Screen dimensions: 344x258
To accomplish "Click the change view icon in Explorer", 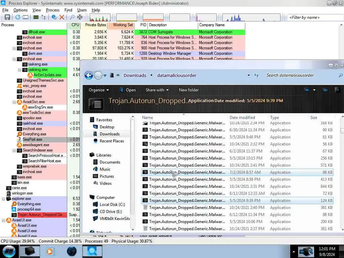I will point(307,90).
